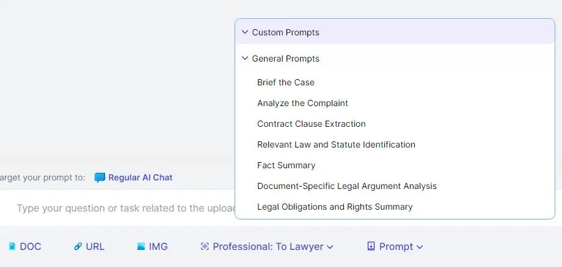
Task: Select Legal Obligations and Rights Summary
Action: [x=335, y=207]
